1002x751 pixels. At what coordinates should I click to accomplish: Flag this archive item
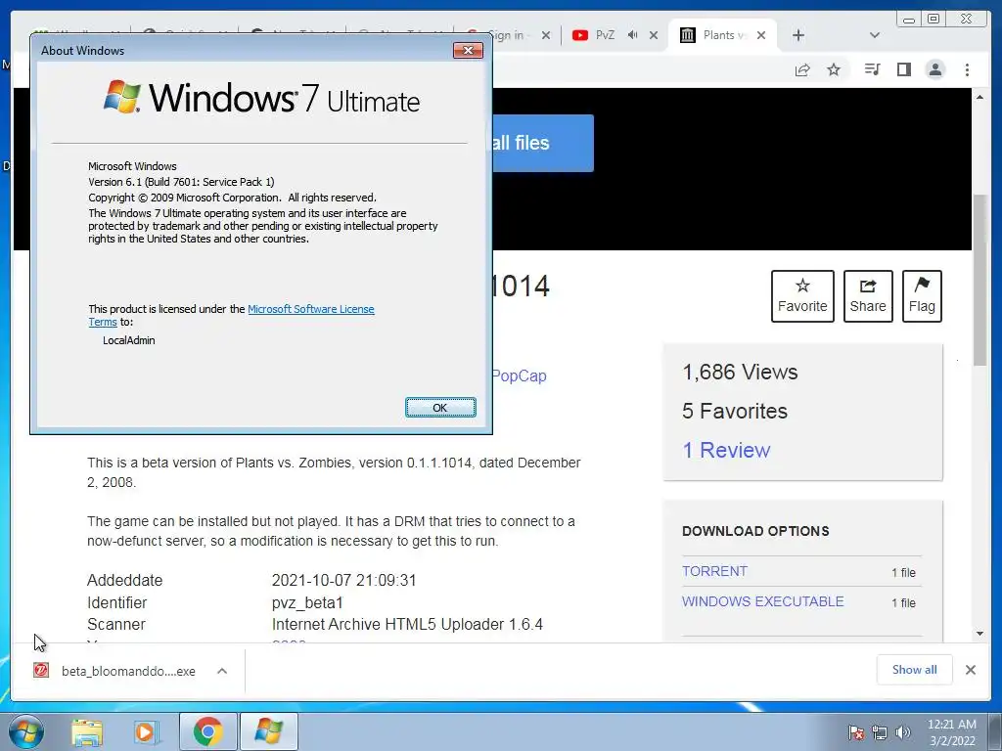tap(922, 296)
